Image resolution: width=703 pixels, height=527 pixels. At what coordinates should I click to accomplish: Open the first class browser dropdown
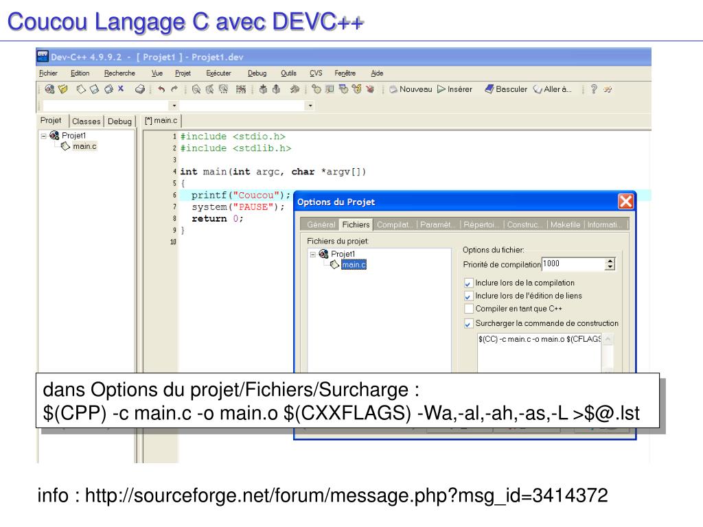click(x=174, y=106)
